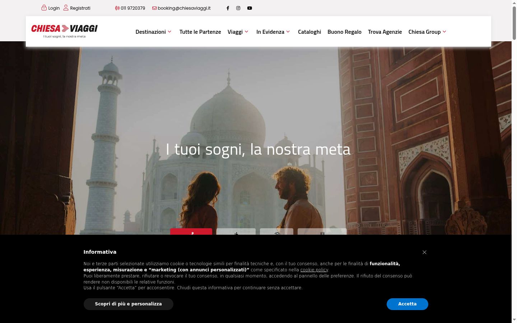The image size is (517, 323).
Task: Follow the cookie policy link
Action: pos(314,270)
